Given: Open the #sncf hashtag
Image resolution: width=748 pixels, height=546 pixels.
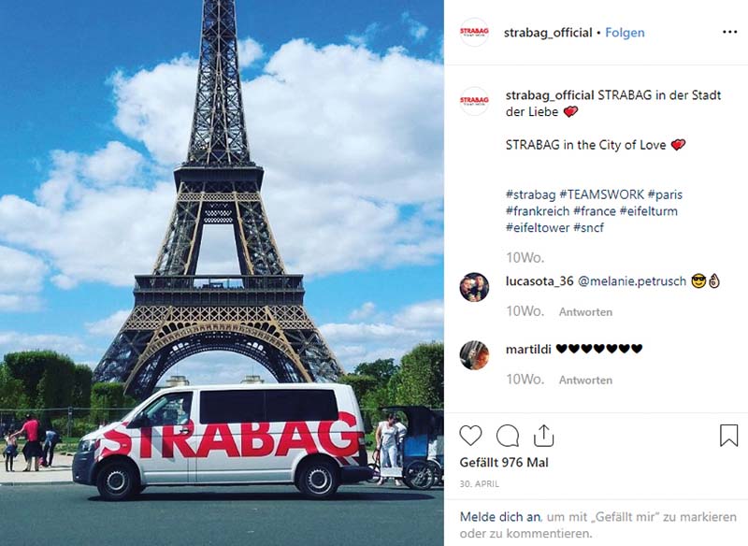Looking at the screenshot, I should pos(589,227).
